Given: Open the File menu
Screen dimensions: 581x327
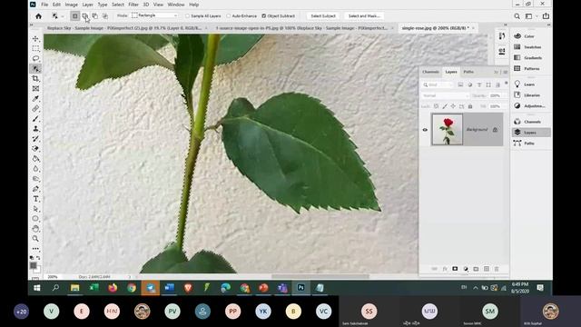Looking at the screenshot, I should [x=44, y=5].
